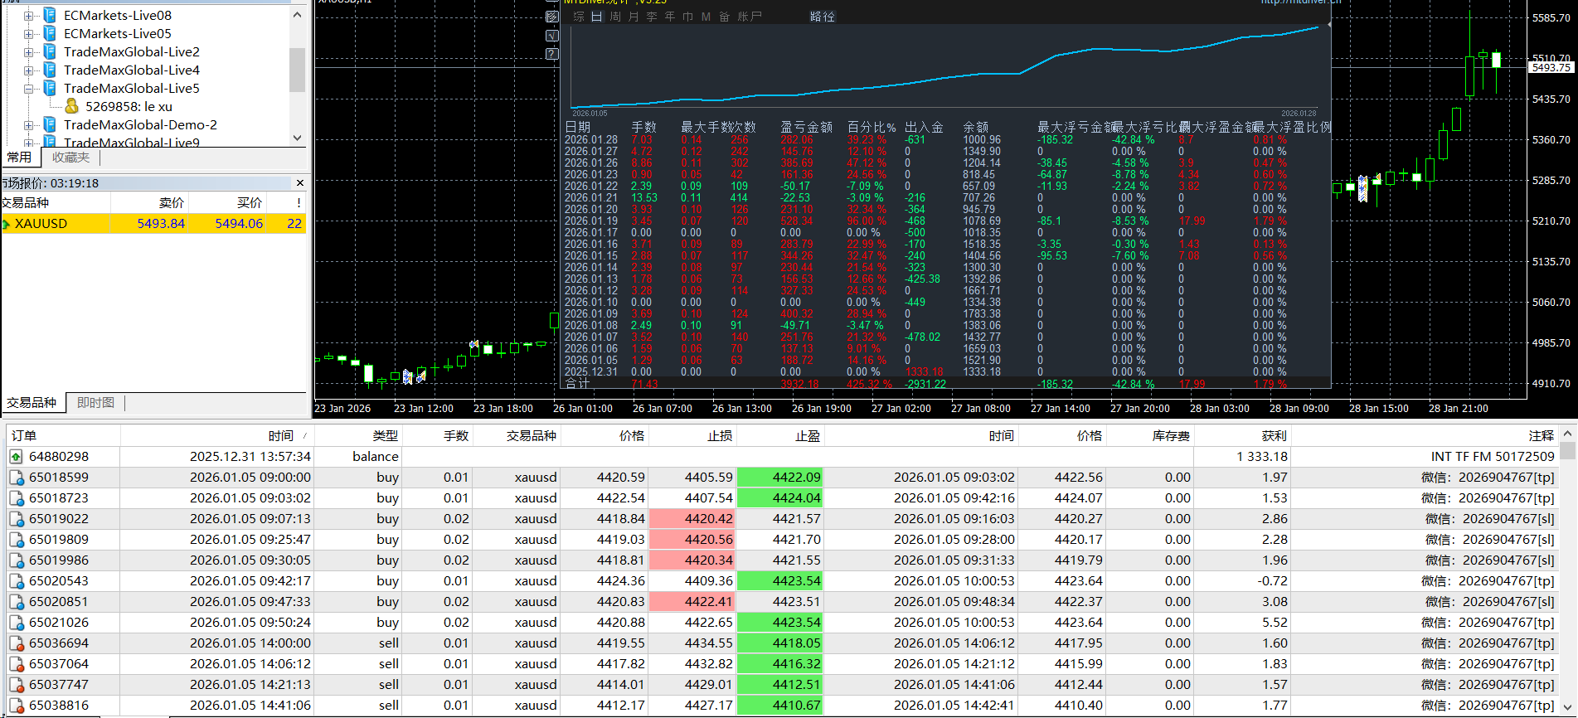Click the checkmark (√) icon beside stats panel
1578x718 pixels.
[552, 36]
